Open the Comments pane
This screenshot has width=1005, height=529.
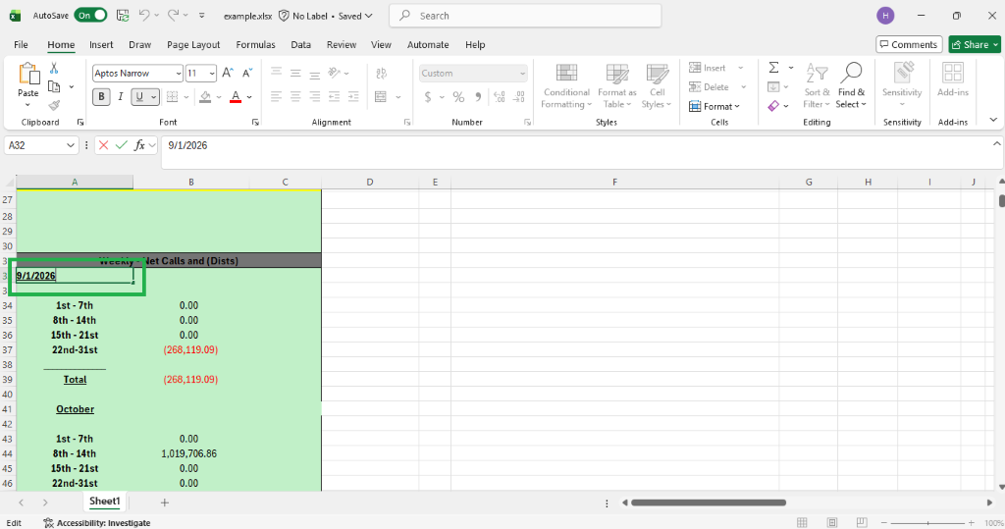coord(909,44)
